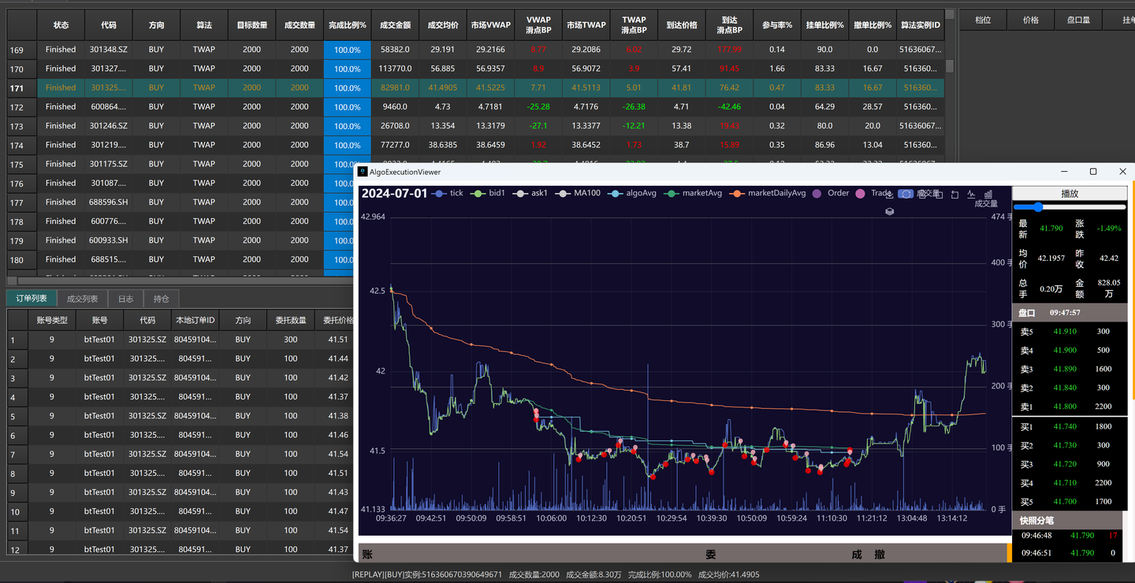Select code 600933.SH in row 179

[x=109, y=240]
